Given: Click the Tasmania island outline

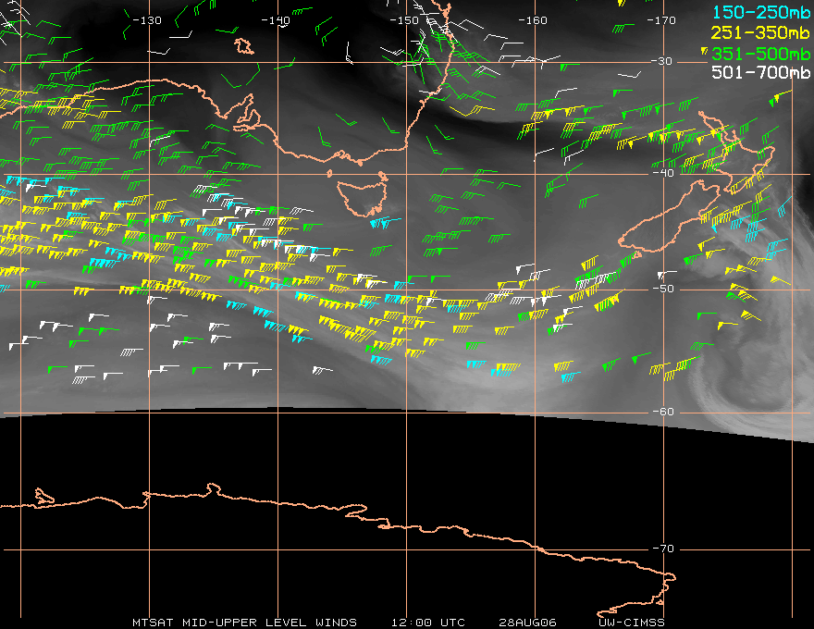Looking at the screenshot, I should coord(363,199).
